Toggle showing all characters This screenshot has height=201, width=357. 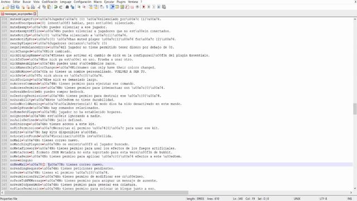point(107,7)
